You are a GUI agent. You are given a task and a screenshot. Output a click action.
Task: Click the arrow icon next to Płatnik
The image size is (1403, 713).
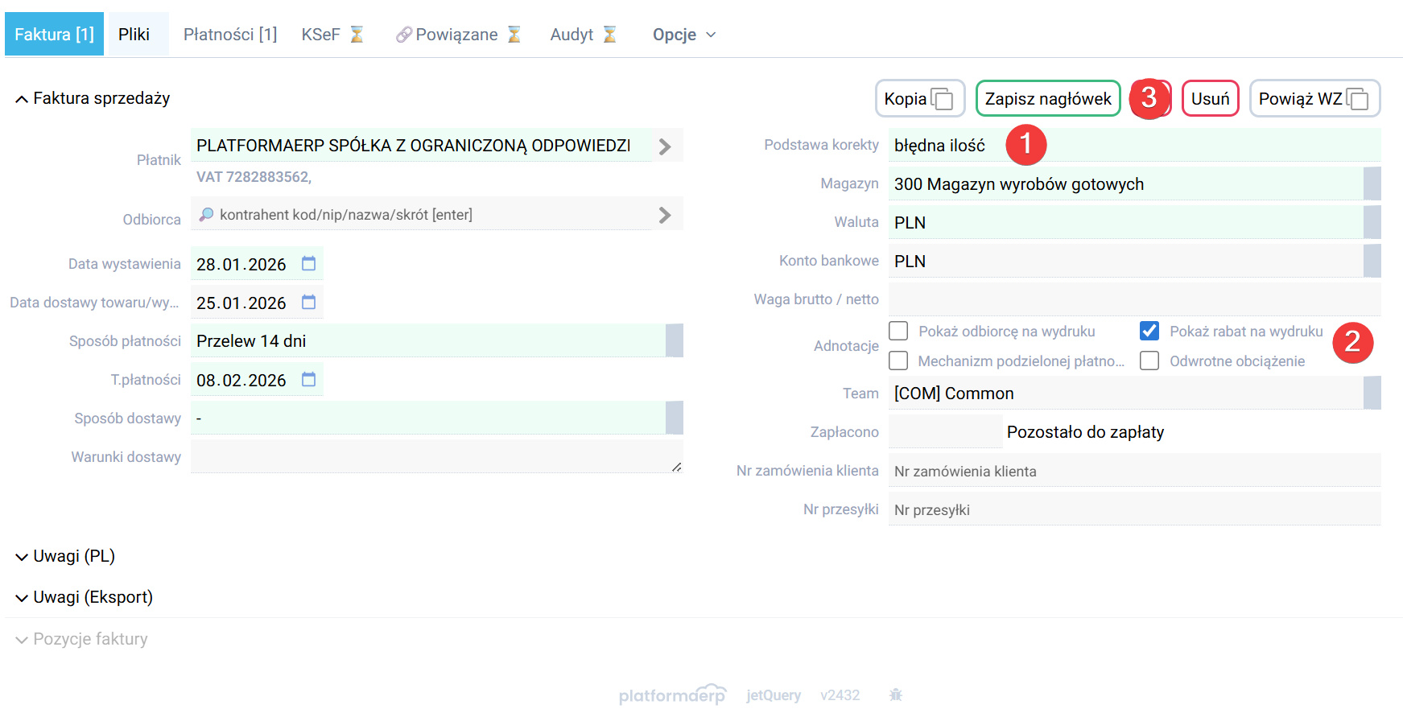point(665,146)
